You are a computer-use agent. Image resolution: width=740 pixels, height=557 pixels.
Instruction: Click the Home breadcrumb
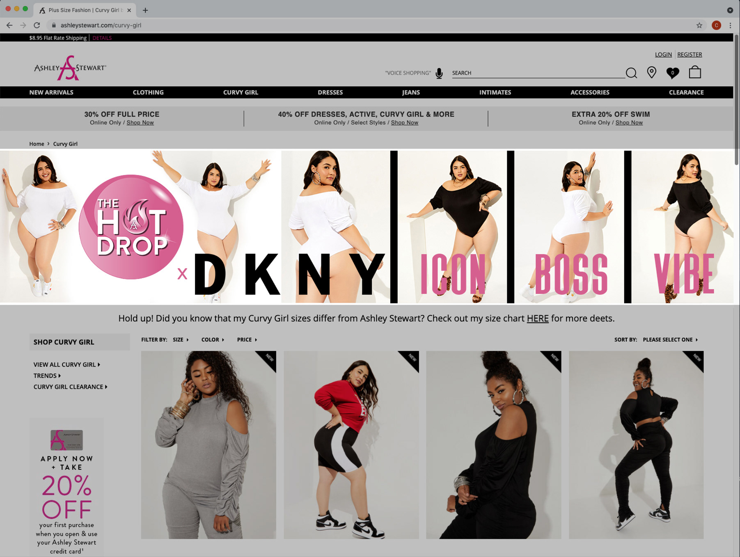click(37, 144)
